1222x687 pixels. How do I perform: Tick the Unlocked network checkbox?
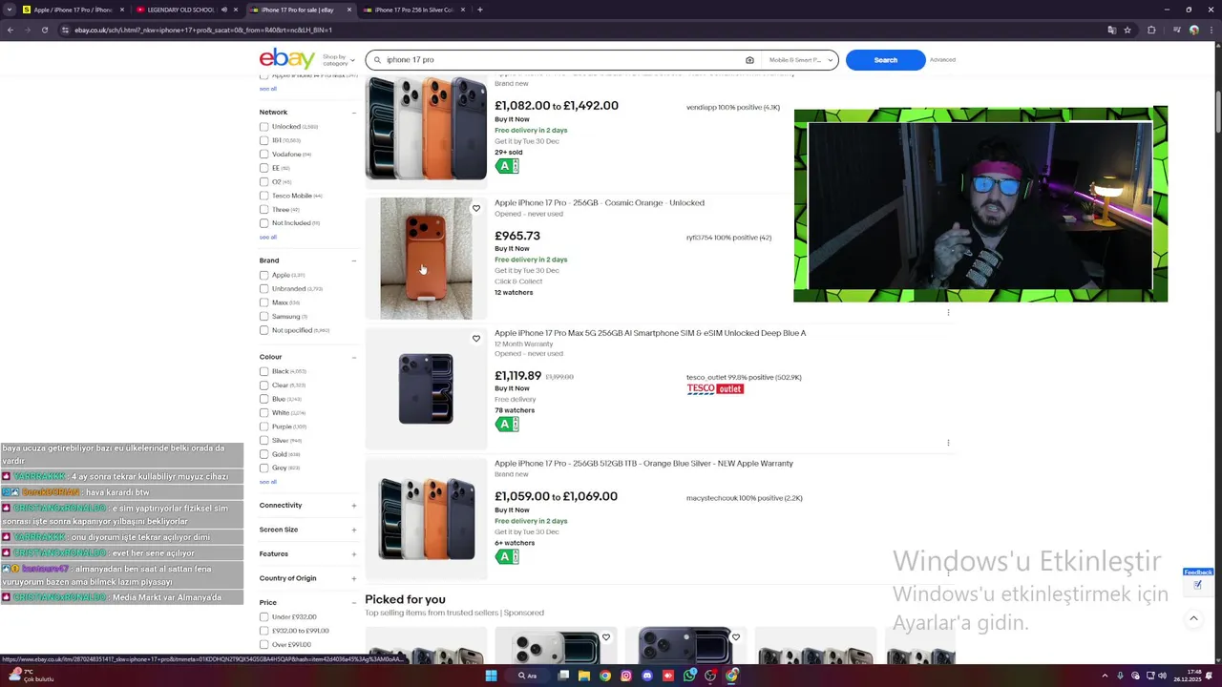[x=263, y=126]
